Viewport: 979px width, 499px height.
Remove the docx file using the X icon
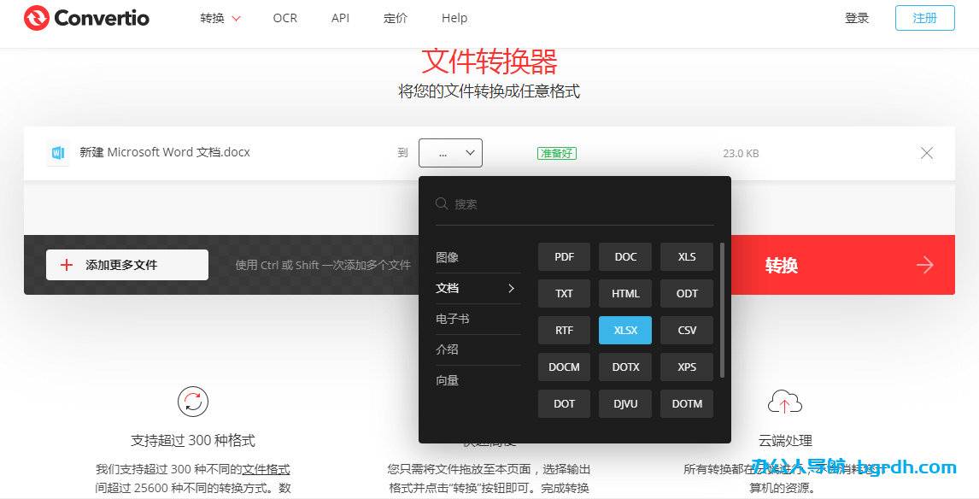(927, 153)
